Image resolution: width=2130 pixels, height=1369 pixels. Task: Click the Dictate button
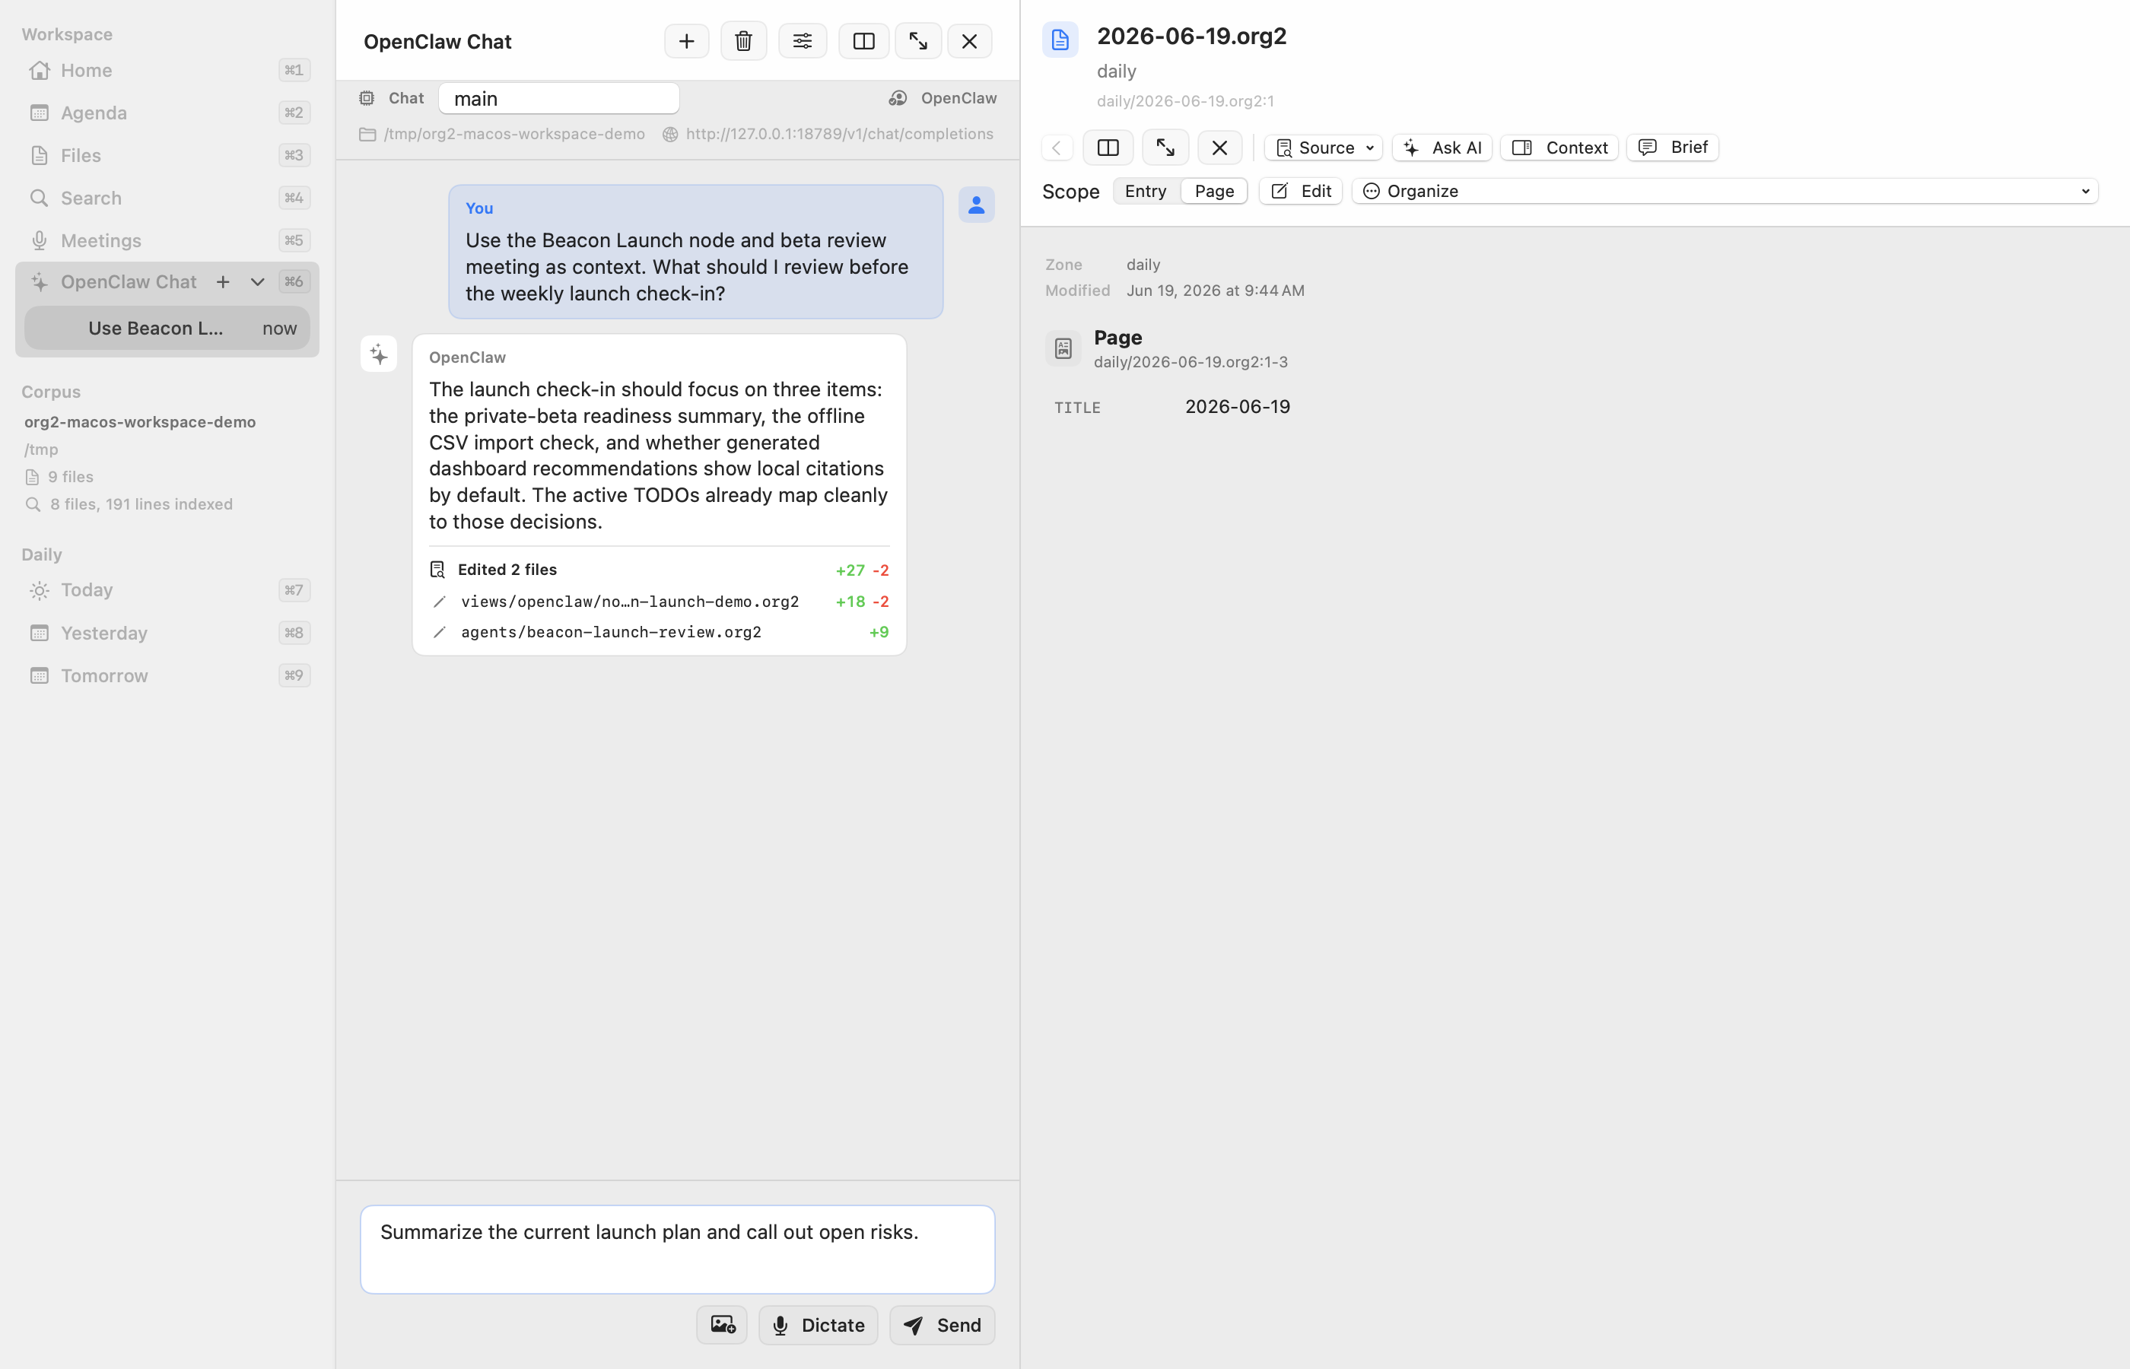click(818, 1325)
